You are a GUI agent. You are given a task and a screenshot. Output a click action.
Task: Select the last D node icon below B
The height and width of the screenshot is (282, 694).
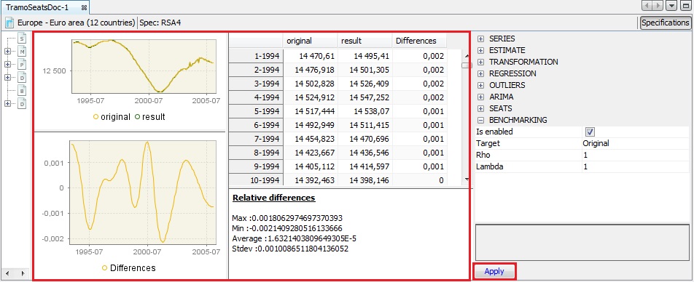(22, 104)
